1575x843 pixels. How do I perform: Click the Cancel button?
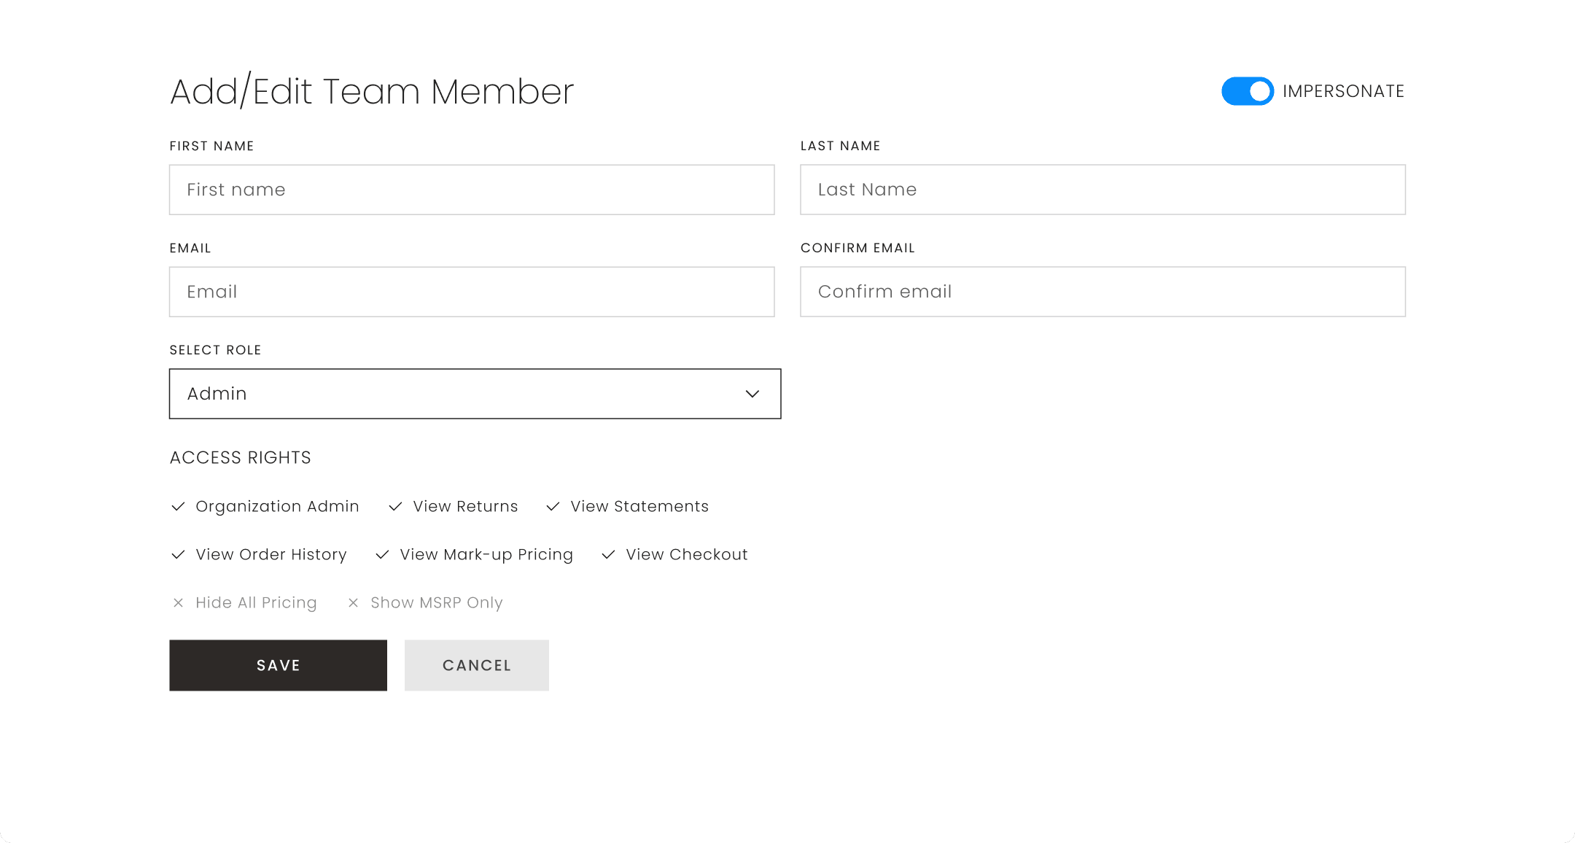click(476, 665)
